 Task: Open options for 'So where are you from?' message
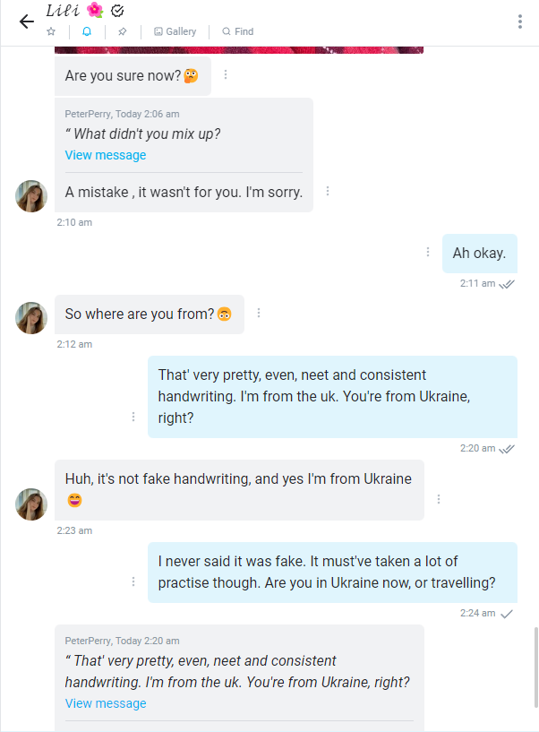point(259,314)
